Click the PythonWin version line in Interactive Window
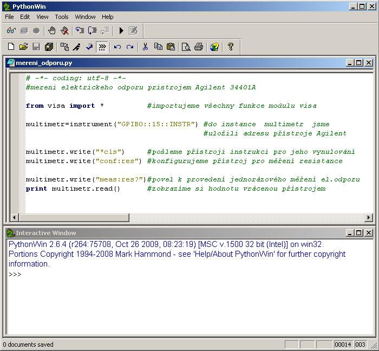This screenshot has height=351, width=379. click(x=166, y=244)
